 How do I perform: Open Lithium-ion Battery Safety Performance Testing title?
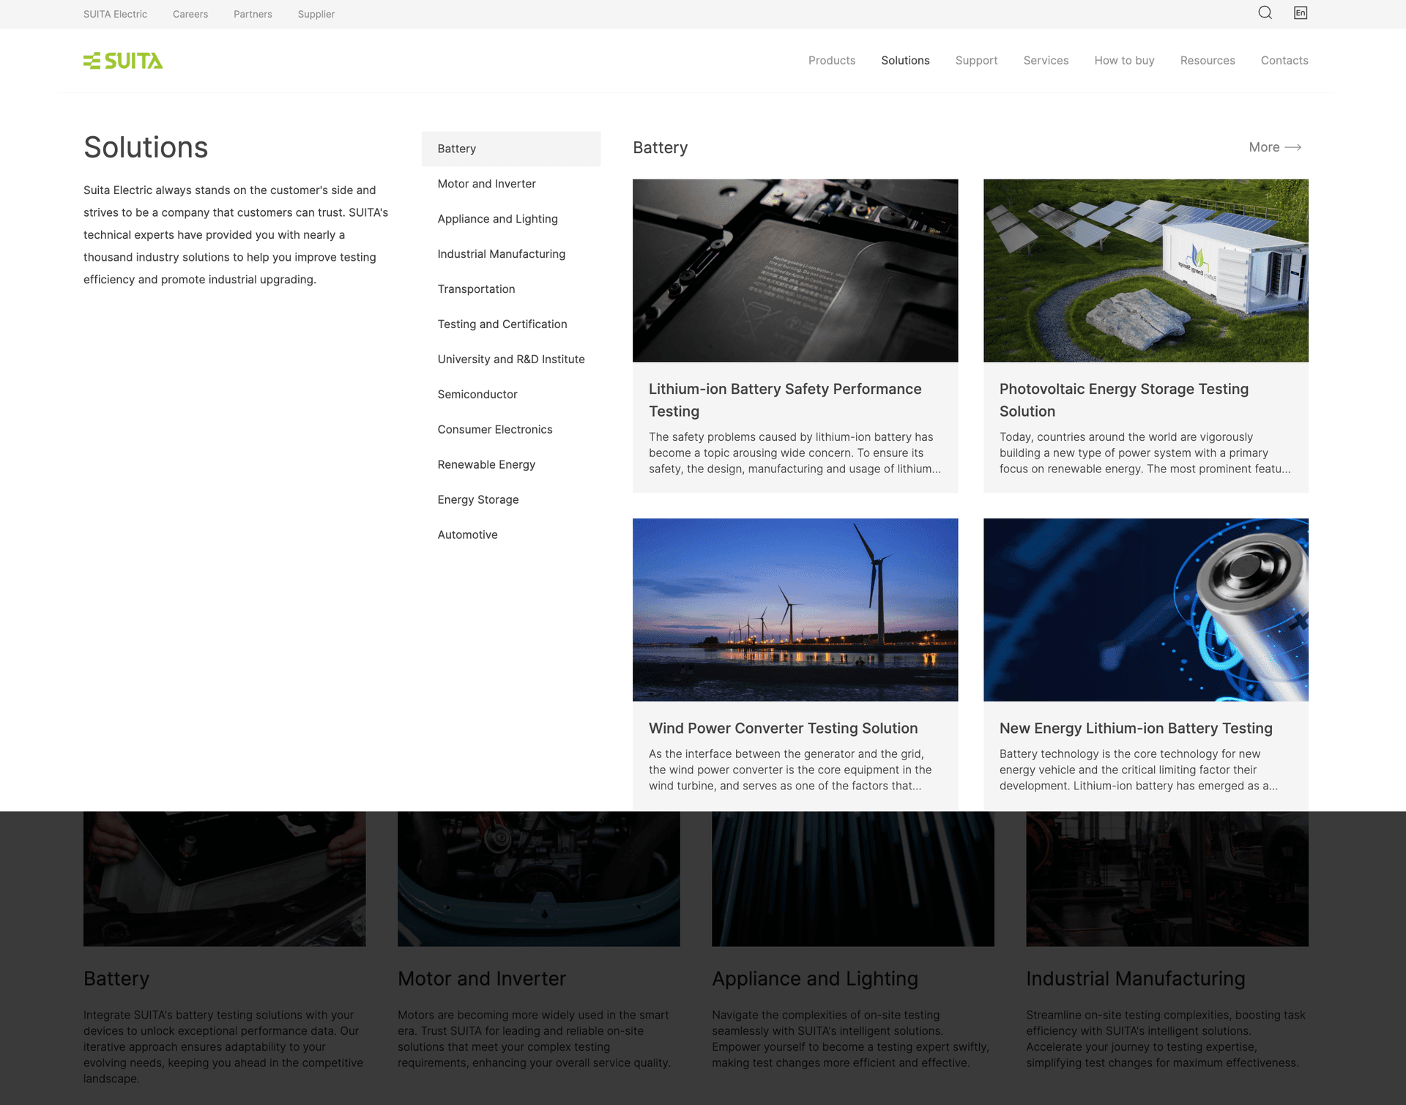(785, 400)
